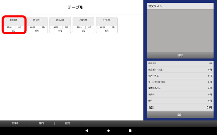Select counter seat CUN02
The width and height of the screenshot is (217, 135).
coord(83,25)
